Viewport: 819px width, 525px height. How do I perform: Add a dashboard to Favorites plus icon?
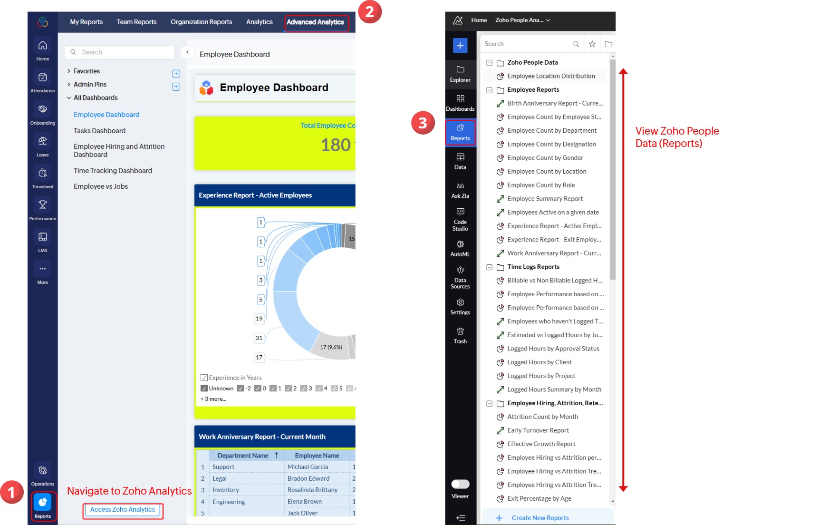tap(176, 74)
